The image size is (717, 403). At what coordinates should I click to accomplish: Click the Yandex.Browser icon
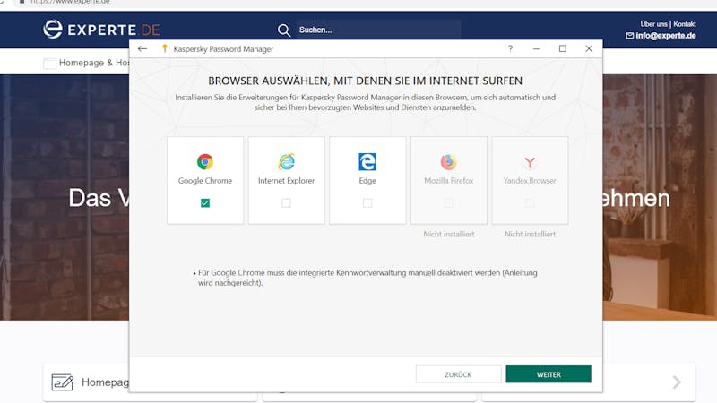(530, 162)
